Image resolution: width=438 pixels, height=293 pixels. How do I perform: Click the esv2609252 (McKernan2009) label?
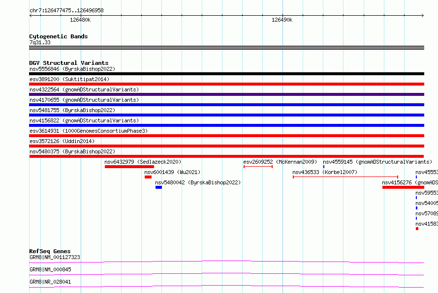pos(280,162)
